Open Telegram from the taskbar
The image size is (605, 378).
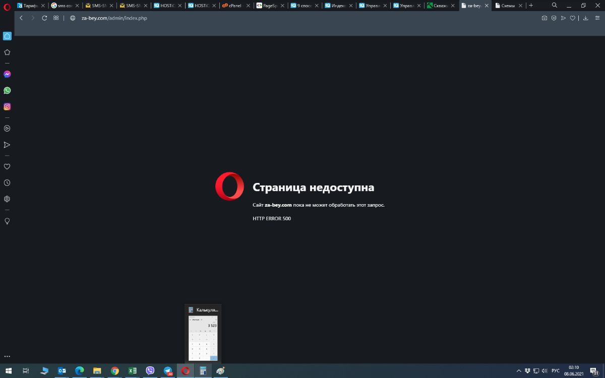[168, 370]
